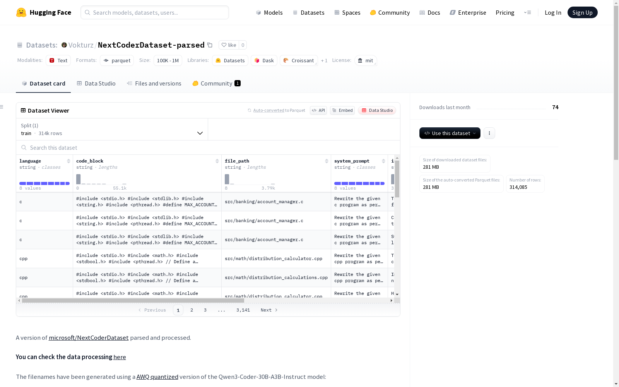Image resolution: width=619 pixels, height=387 pixels.
Task: Click the Embed button
Action: click(342, 110)
